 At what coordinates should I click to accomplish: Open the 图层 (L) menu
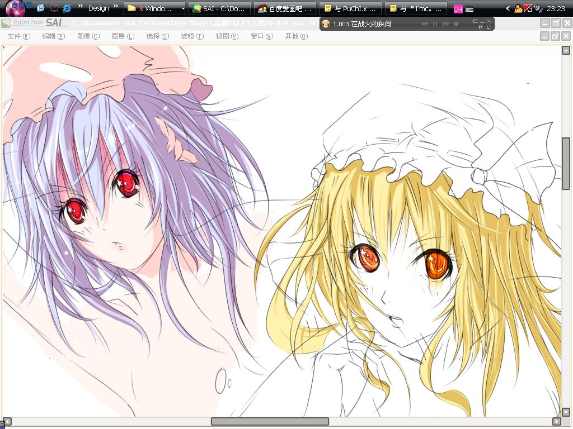point(123,36)
